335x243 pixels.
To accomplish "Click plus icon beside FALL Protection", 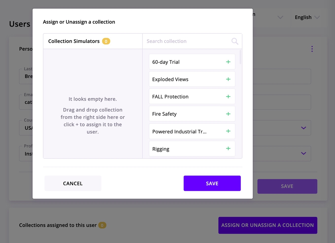I will tap(228, 97).
